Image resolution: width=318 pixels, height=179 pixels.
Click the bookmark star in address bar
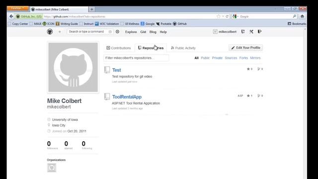(x=219, y=16)
